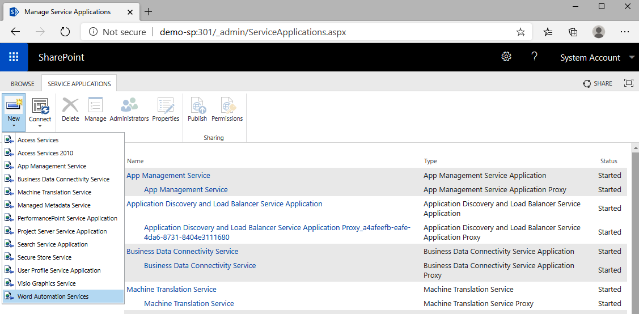Viewport: 639px width, 314px height.
Task: Click the Name column header
Action: tap(136, 162)
